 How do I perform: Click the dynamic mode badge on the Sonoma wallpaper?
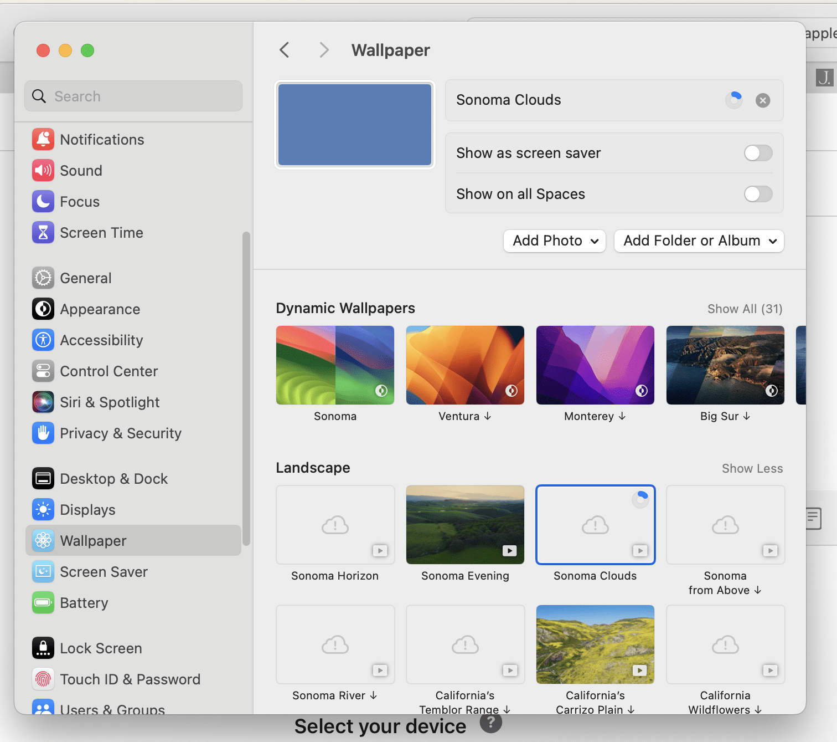pos(381,391)
